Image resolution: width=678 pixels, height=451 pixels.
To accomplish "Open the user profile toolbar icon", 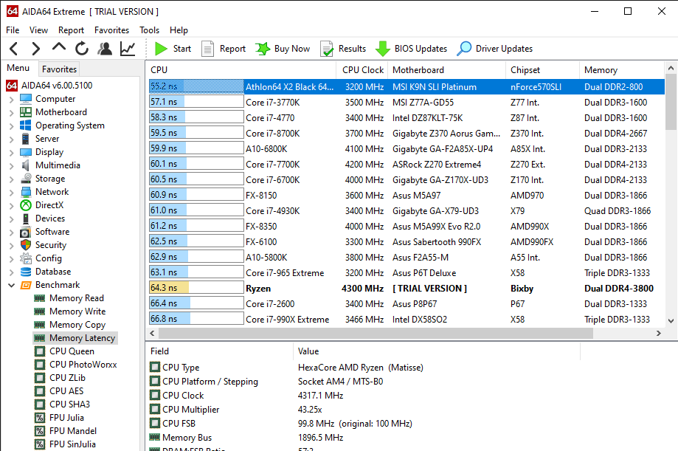I will (105, 49).
